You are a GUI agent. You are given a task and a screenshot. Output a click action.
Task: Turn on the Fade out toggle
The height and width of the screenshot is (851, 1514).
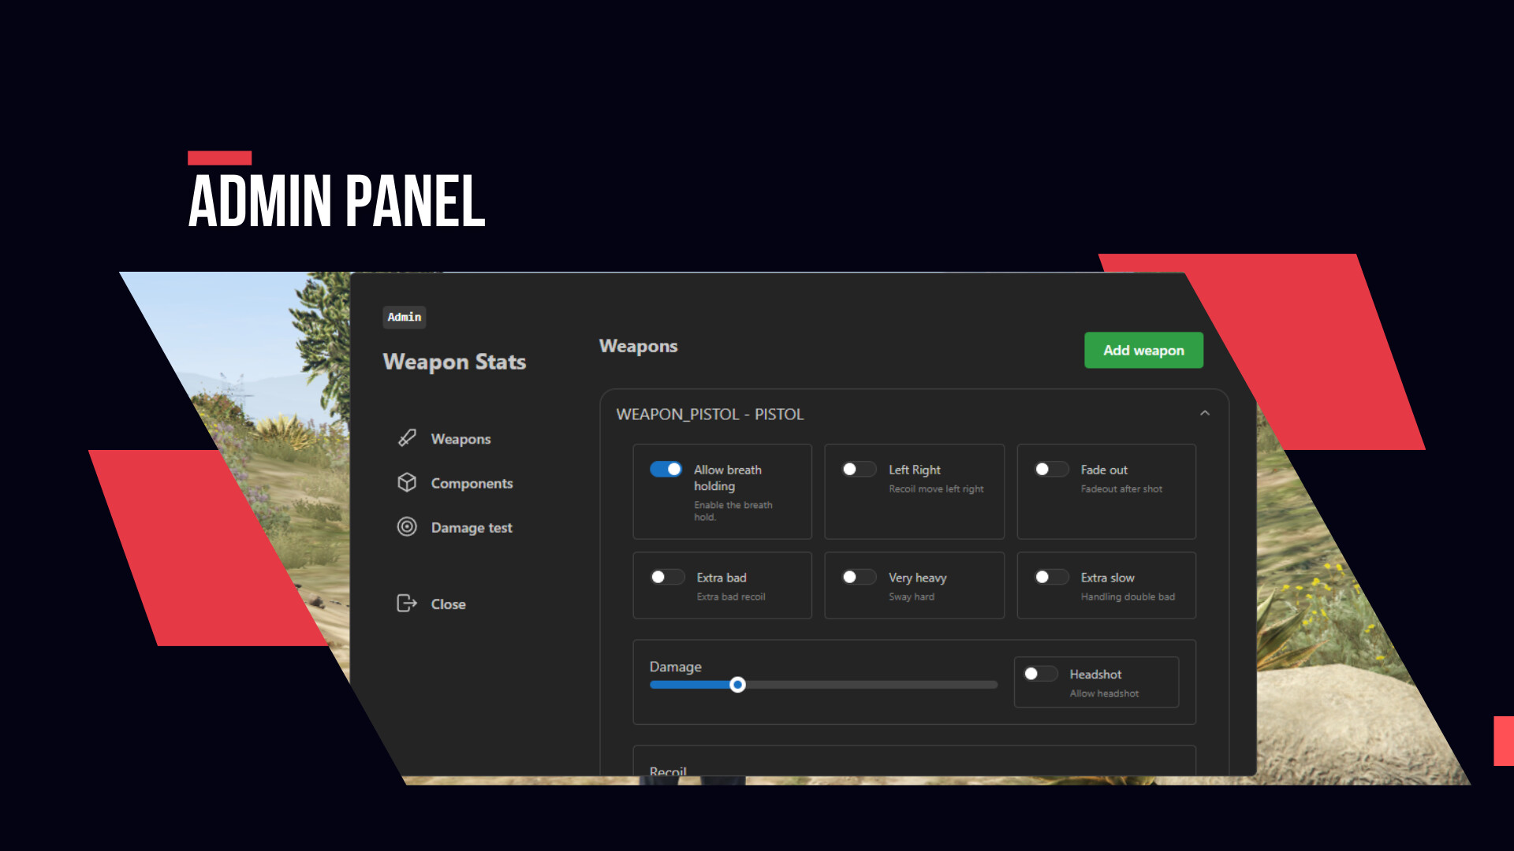pos(1050,470)
